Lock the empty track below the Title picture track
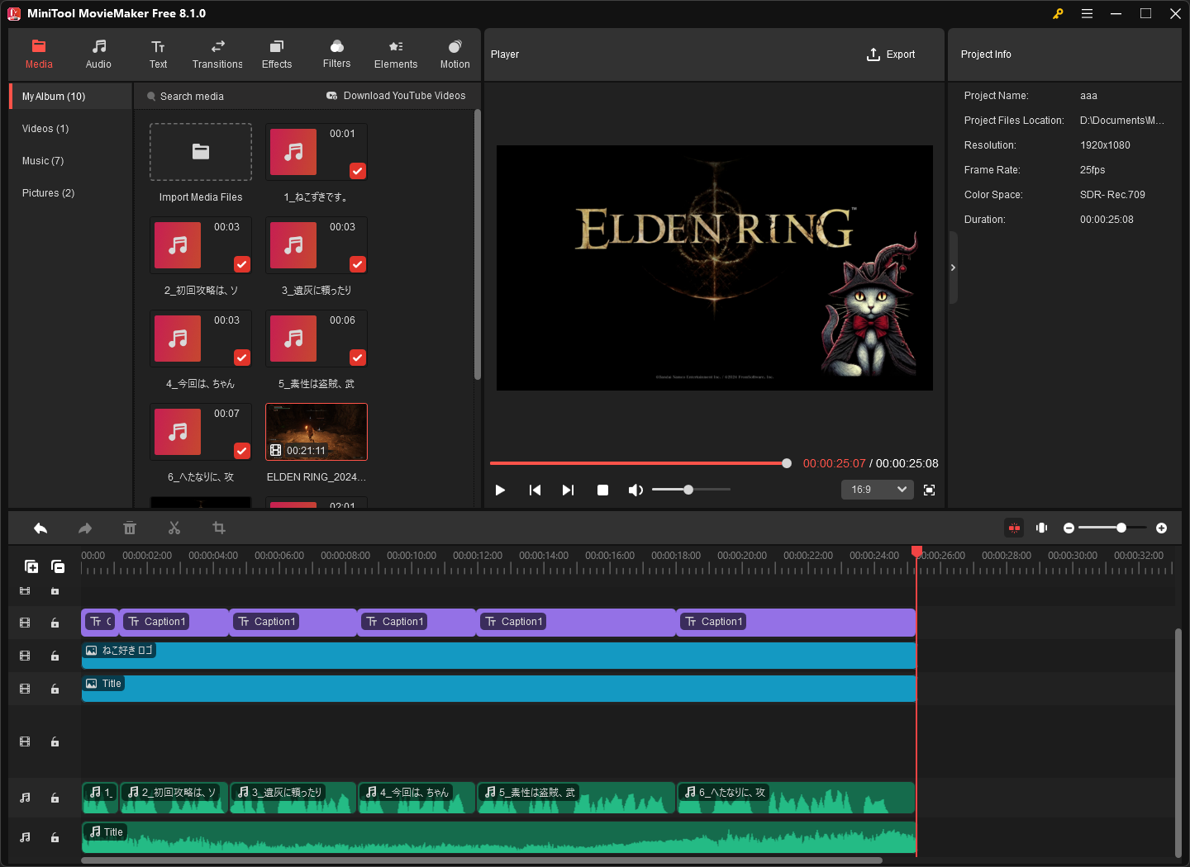The image size is (1190, 867). coord(55,741)
